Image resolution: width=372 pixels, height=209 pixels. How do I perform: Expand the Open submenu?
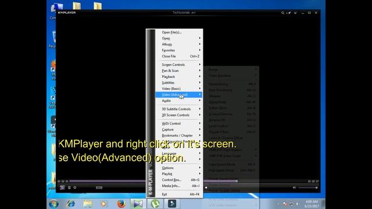(x=179, y=38)
